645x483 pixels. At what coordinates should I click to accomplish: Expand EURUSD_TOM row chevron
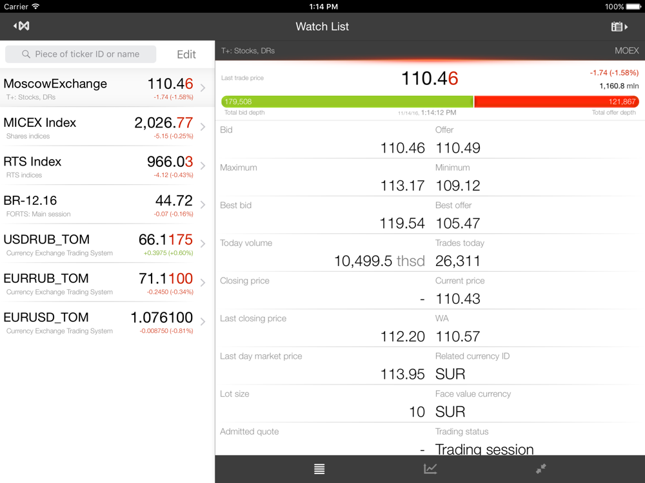click(x=203, y=321)
